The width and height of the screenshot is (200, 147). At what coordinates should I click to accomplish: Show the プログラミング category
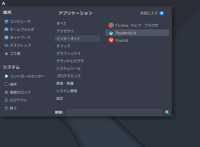[77, 76]
